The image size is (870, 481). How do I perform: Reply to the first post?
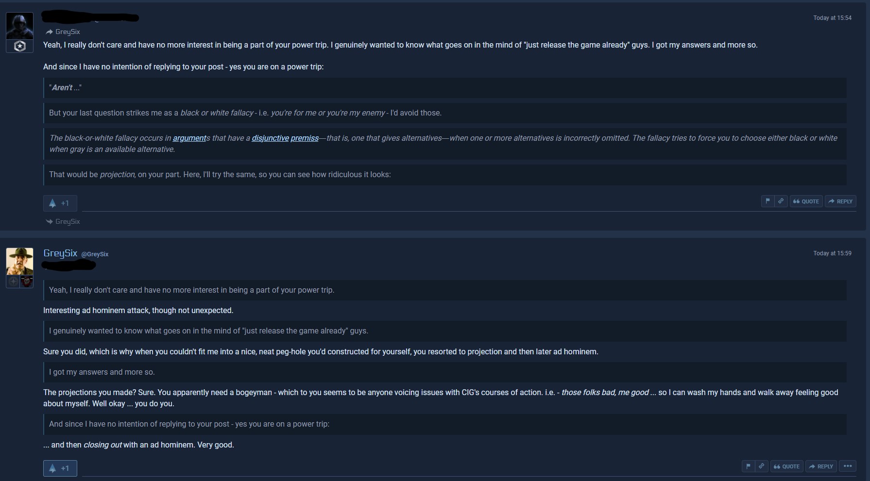[x=840, y=201]
